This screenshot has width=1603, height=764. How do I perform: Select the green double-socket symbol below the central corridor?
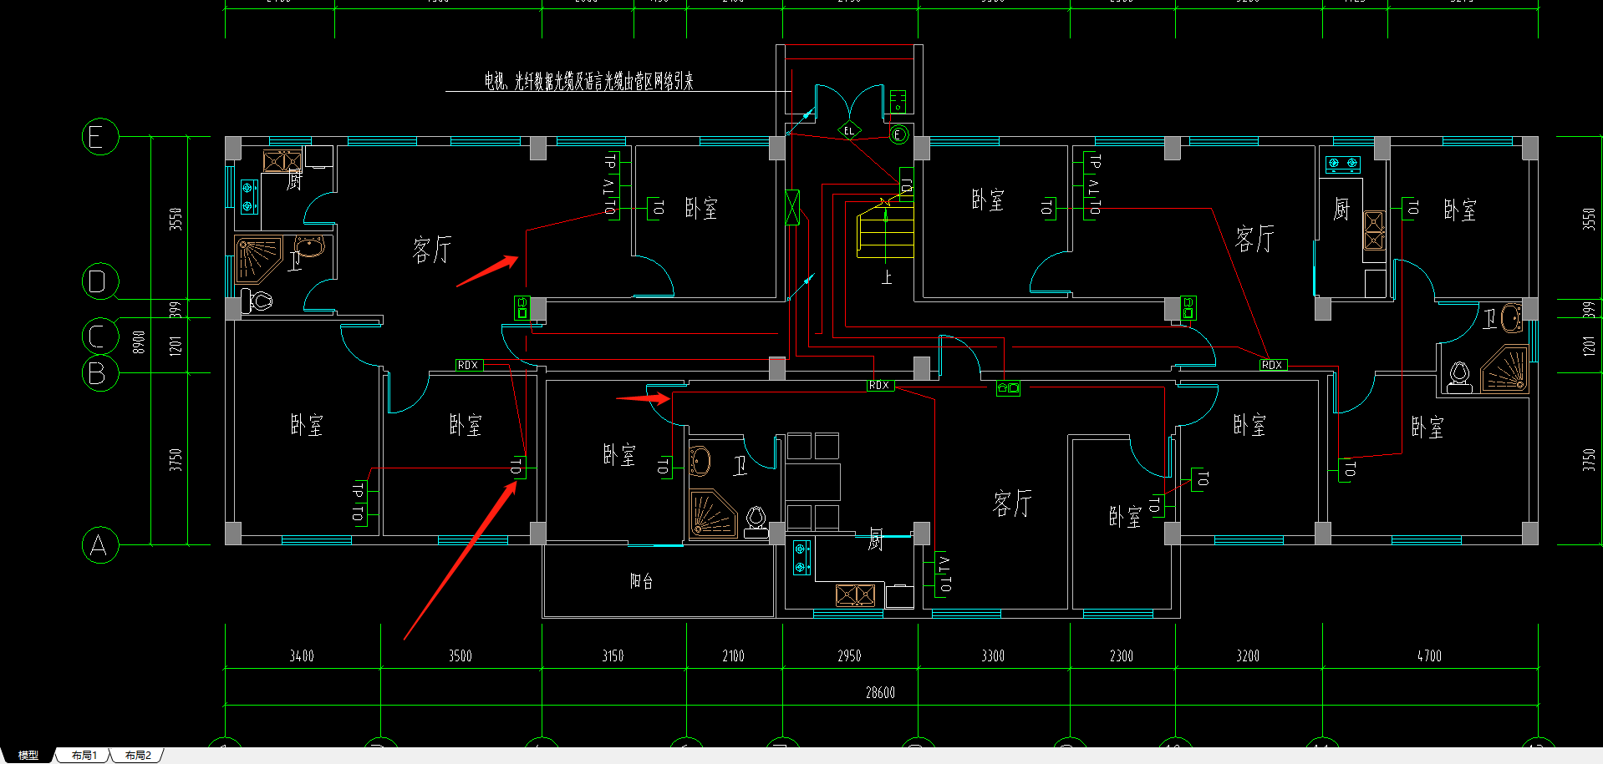coord(1008,388)
